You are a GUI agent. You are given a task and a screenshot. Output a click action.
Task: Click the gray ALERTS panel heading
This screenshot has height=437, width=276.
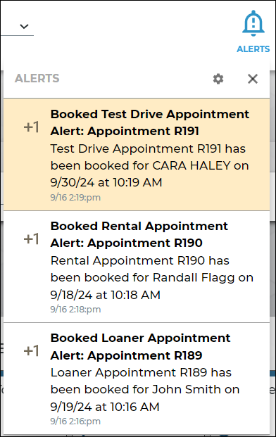coord(37,78)
